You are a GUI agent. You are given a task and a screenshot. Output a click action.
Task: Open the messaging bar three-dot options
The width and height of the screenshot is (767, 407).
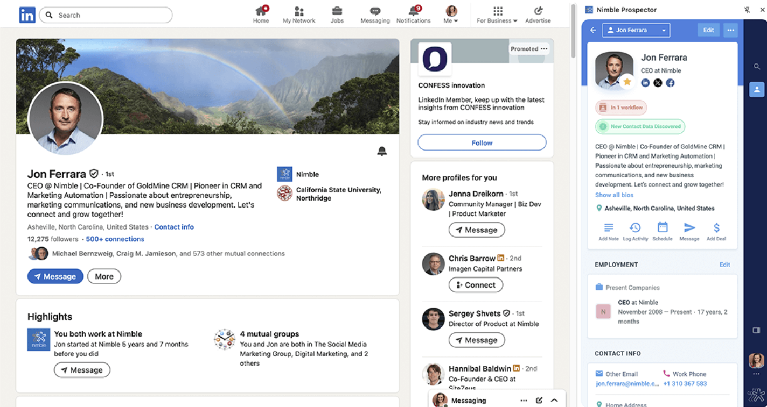pyautogui.click(x=524, y=401)
